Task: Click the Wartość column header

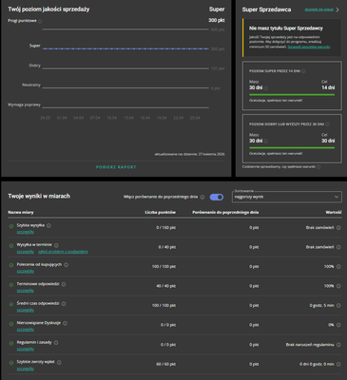Action: click(x=334, y=212)
